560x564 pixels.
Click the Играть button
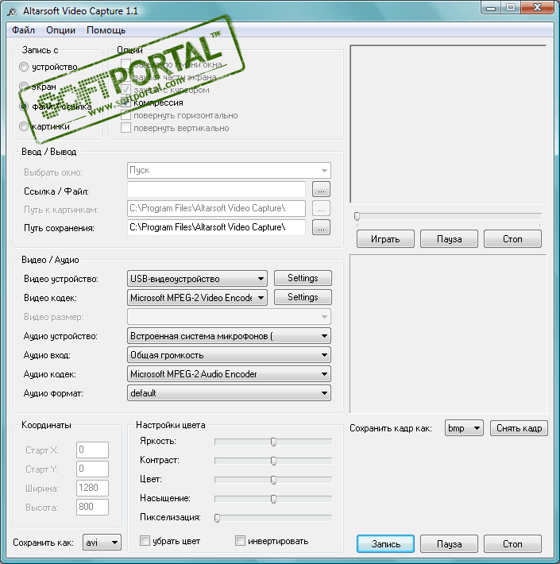click(x=385, y=239)
